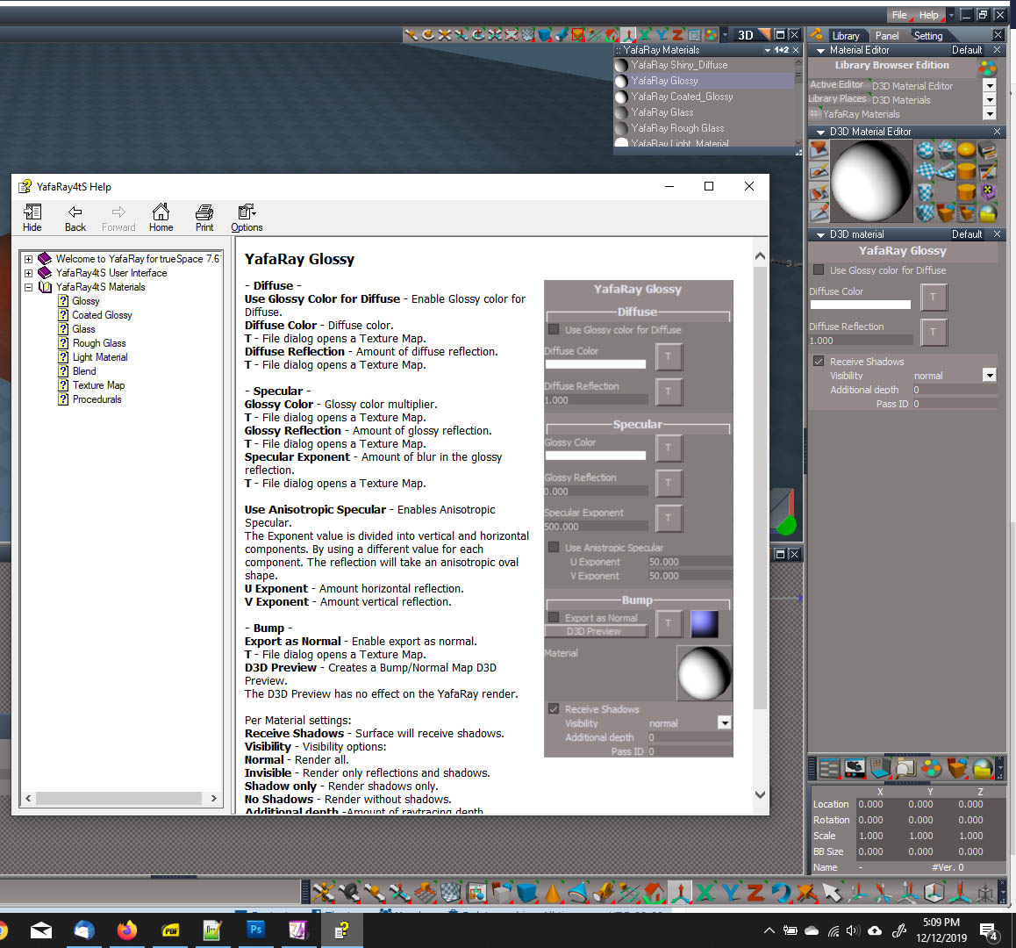This screenshot has width=1016, height=948.
Task: Click the material preview sphere in D3D Material Editor
Action: (x=871, y=182)
